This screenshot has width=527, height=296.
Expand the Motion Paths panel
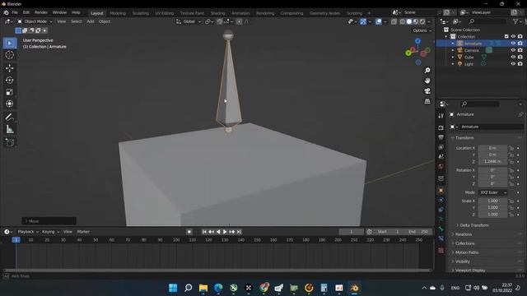tap(467, 252)
